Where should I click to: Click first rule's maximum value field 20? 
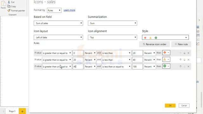(x=137, y=53)
